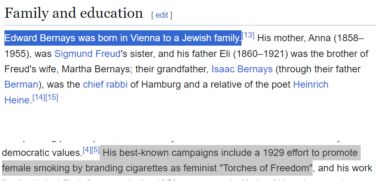Open citation 13 reference
The height and width of the screenshot is (185, 376).
[248, 35]
